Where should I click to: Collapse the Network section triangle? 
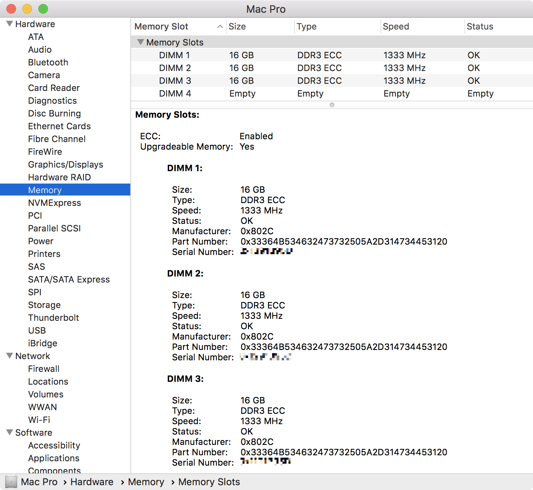point(10,356)
